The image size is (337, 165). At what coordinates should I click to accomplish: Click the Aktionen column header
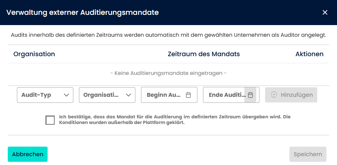[x=309, y=54]
